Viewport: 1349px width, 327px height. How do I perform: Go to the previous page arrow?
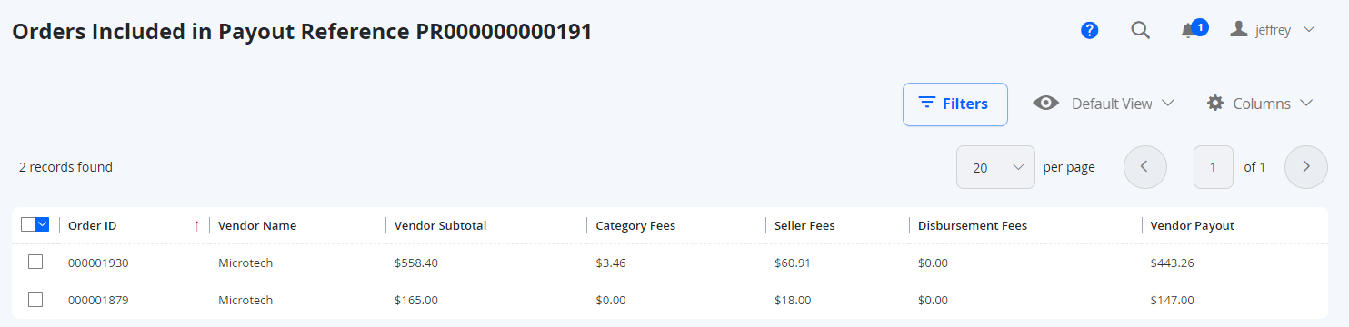coord(1145,167)
